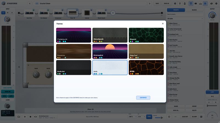Click the cloud-shaped toolbar icon
Viewport: 220px width, 123px height.
click(x=200, y=4)
